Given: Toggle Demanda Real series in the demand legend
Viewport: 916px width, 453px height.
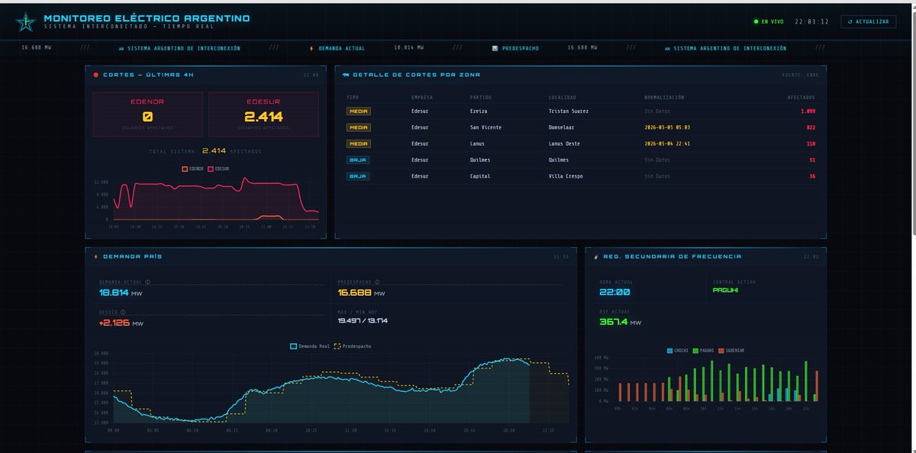Looking at the screenshot, I should pos(310,346).
